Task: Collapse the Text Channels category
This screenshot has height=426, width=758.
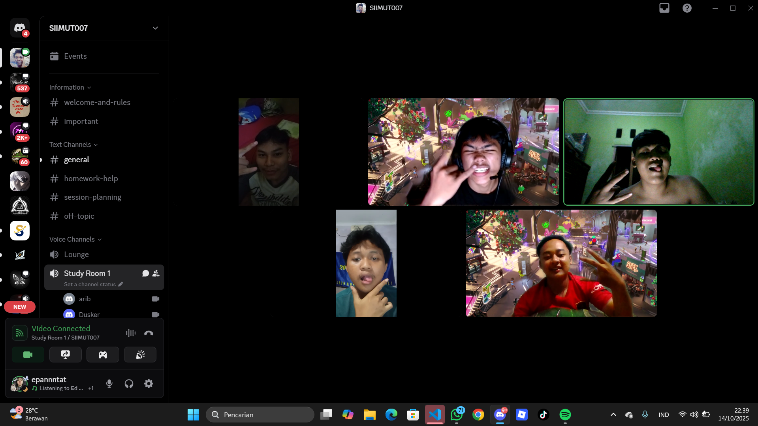Action: pyautogui.click(x=73, y=145)
